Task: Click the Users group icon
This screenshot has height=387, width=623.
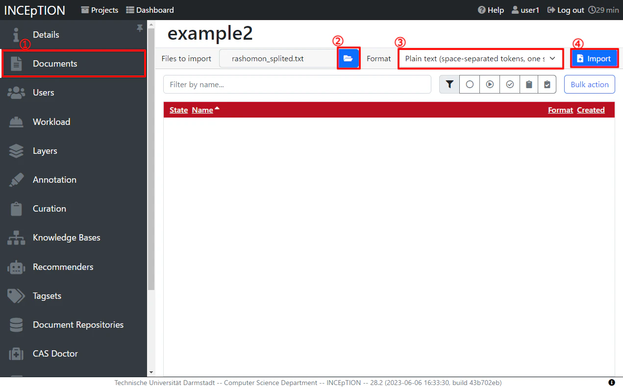Action: click(16, 93)
